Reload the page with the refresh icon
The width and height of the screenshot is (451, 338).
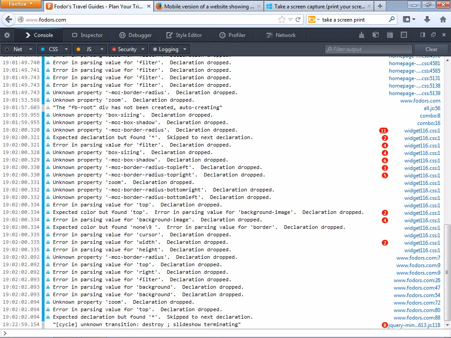coord(298,19)
